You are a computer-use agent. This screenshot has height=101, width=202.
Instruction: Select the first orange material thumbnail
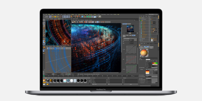coord(44,81)
